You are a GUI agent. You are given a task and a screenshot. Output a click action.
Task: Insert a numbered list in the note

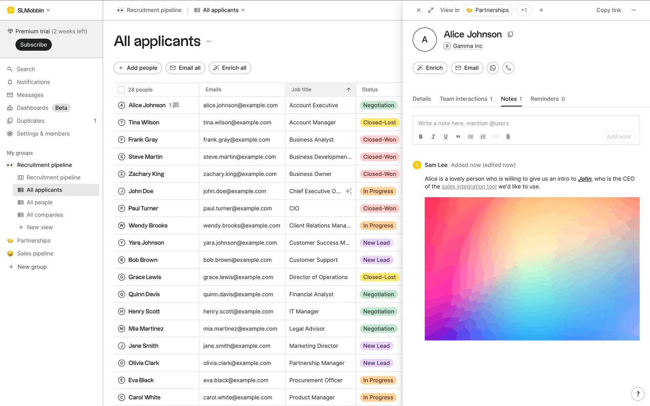point(483,137)
